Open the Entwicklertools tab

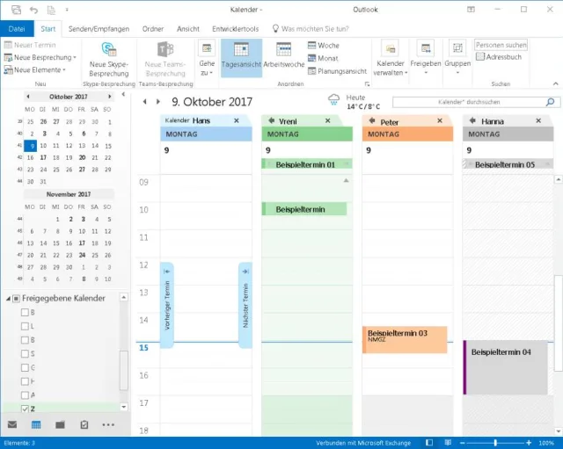[x=235, y=29]
